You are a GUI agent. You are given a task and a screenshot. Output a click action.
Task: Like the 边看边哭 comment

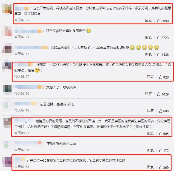point(164,111)
